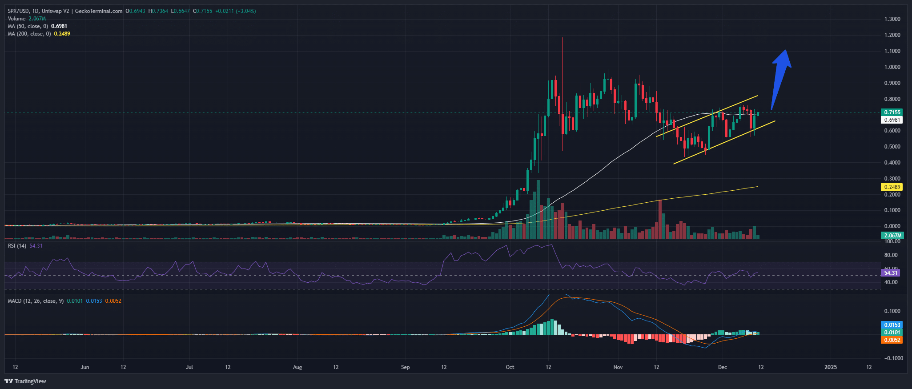Click the Jun label on the time axis
This screenshot has height=389, width=912.
[x=85, y=367]
